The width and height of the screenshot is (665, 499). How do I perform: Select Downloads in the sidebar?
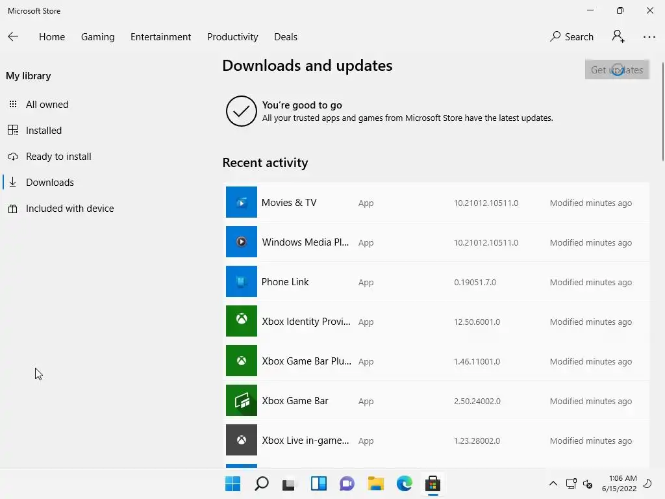click(x=49, y=183)
